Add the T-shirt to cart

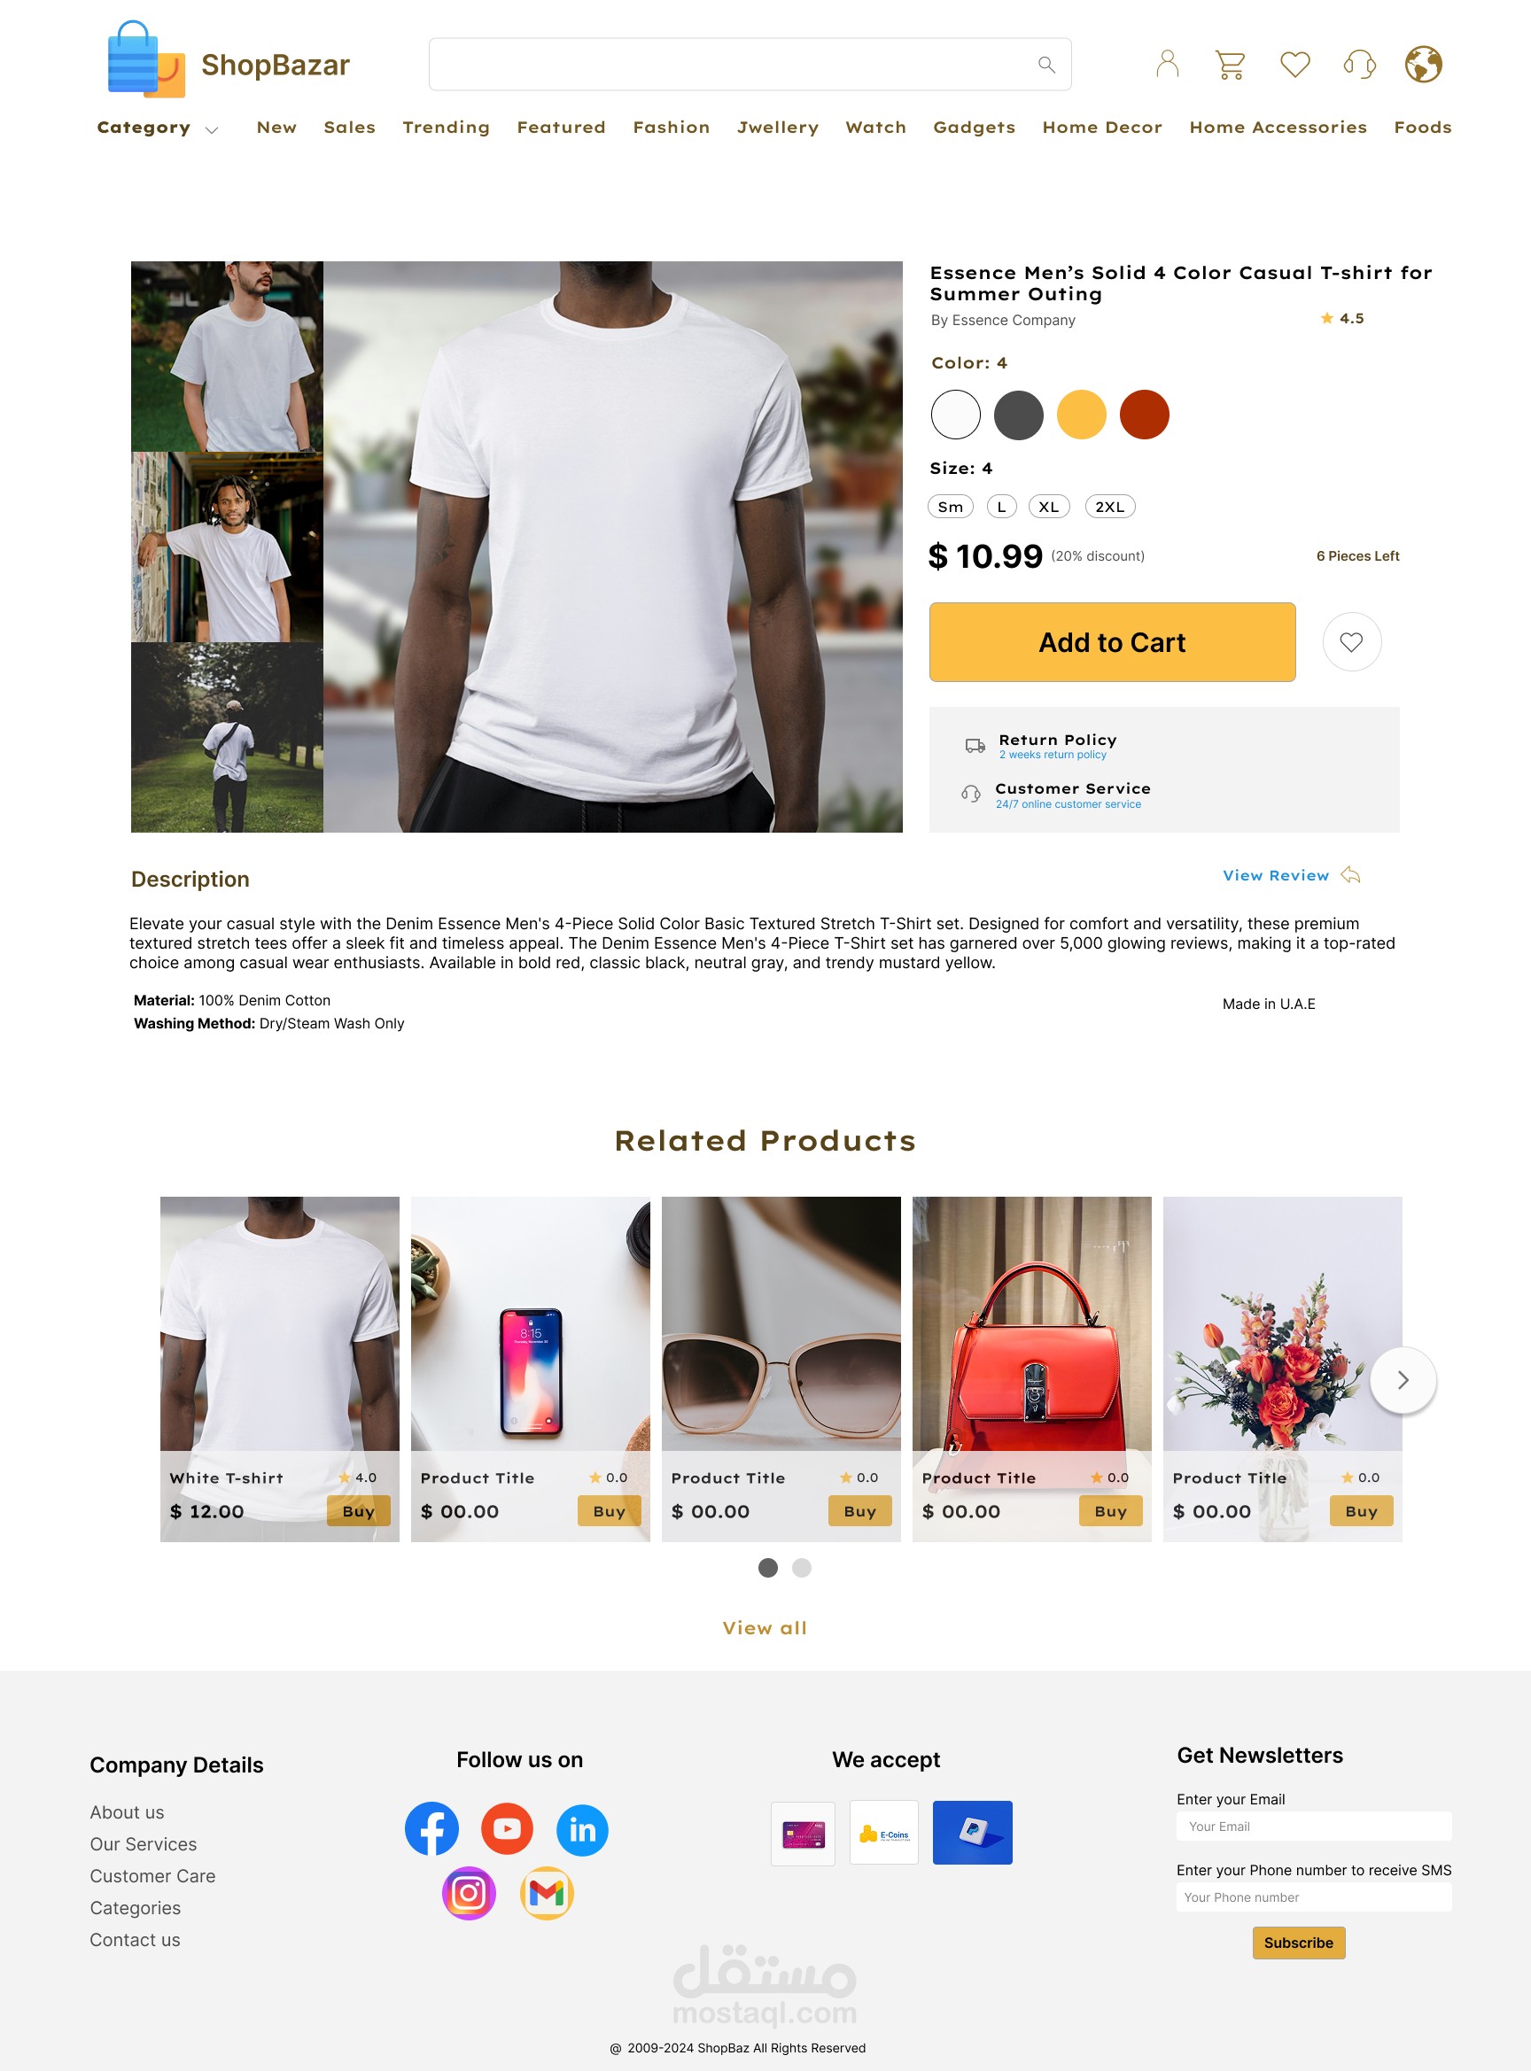click(1112, 642)
